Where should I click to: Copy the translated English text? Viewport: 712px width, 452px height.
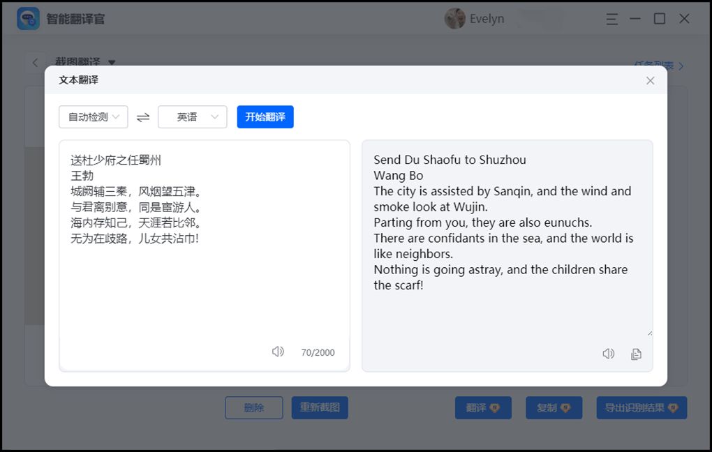636,354
